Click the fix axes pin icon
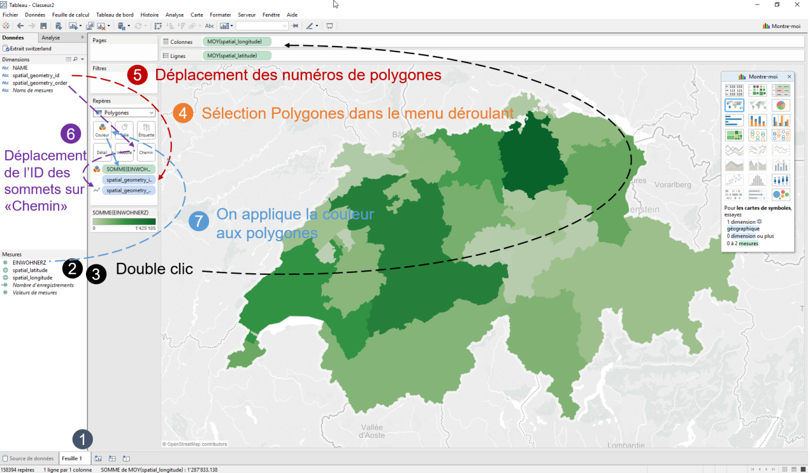 pyautogui.click(x=295, y=26)
